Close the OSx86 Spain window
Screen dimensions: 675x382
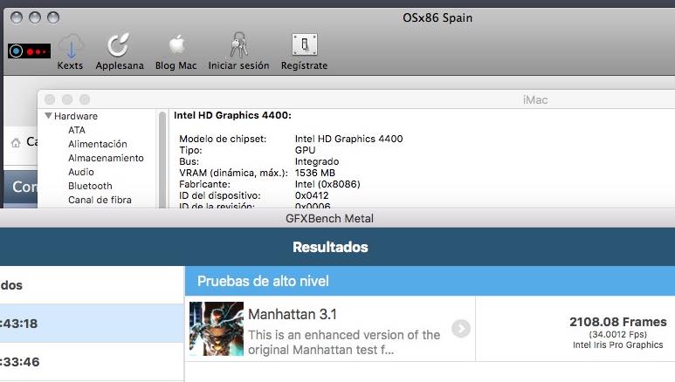pyautogui.click(x=17, y=17)
